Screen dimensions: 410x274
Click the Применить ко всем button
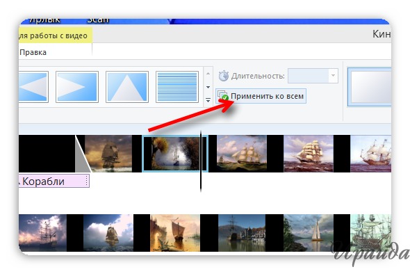coord(261,96)
